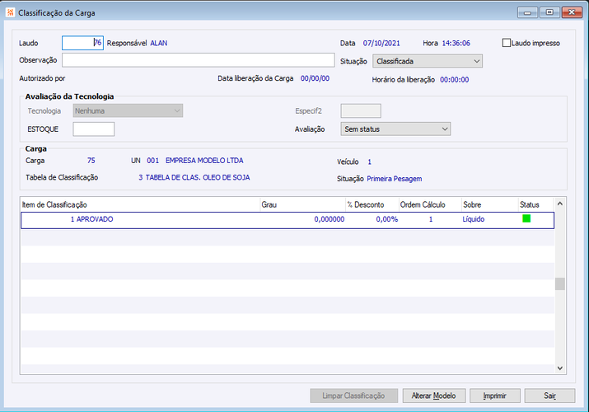Click the Líquido cell in Sobre column
This screenshot has width=589, height=412.
pos(474,219)
